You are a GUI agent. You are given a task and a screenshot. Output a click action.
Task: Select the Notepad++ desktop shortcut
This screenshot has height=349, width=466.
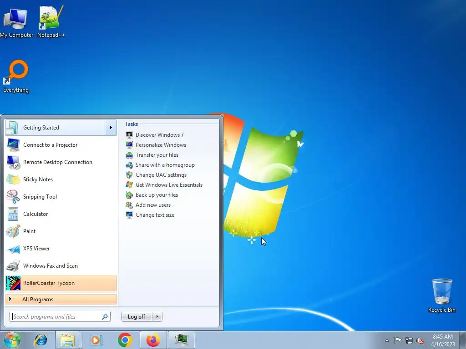pos(51,22)
